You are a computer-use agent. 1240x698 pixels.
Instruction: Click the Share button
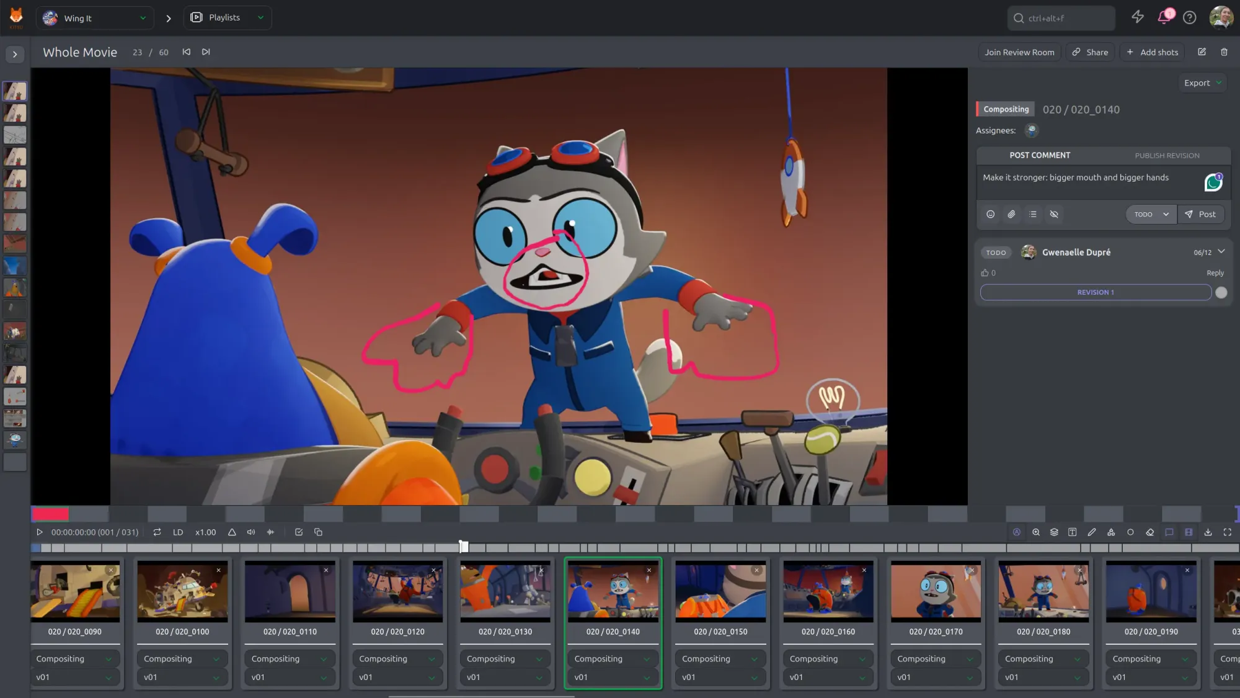click(1090, 52)
